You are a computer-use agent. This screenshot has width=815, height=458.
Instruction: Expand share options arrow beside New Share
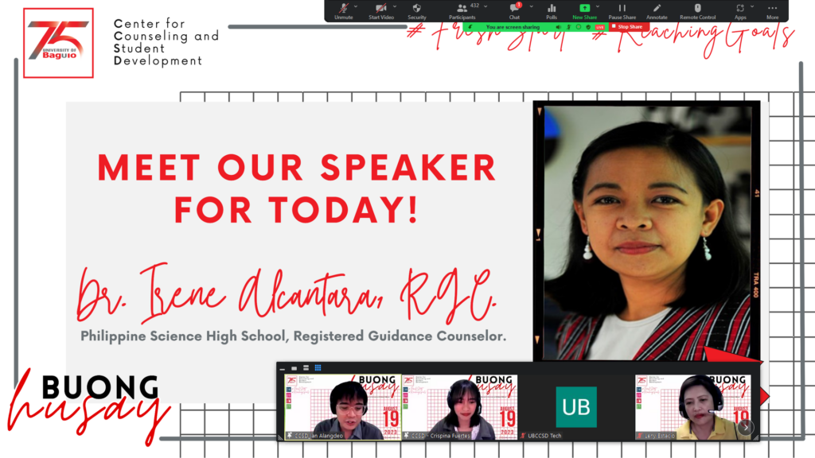click(598, 6)
